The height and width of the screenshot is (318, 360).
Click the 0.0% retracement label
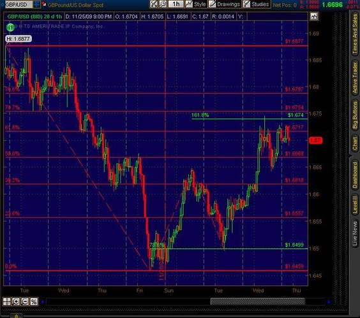click(11, 266)
